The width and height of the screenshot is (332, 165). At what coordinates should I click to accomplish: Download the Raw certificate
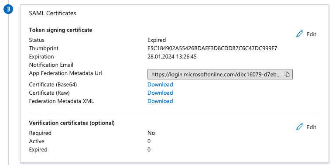coord(160,93)
